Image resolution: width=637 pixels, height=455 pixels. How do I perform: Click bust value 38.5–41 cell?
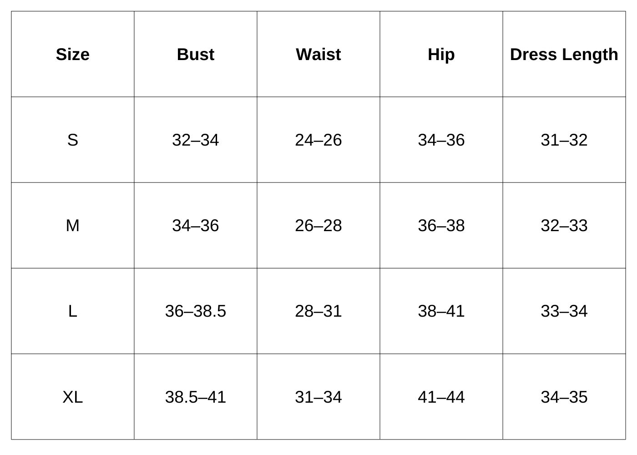click(x=196, y=397)
